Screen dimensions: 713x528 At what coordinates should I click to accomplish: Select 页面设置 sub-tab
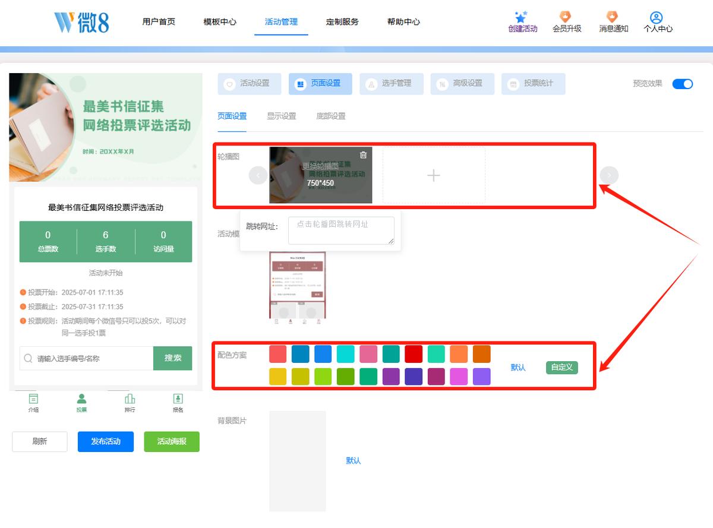pos(232,116)
